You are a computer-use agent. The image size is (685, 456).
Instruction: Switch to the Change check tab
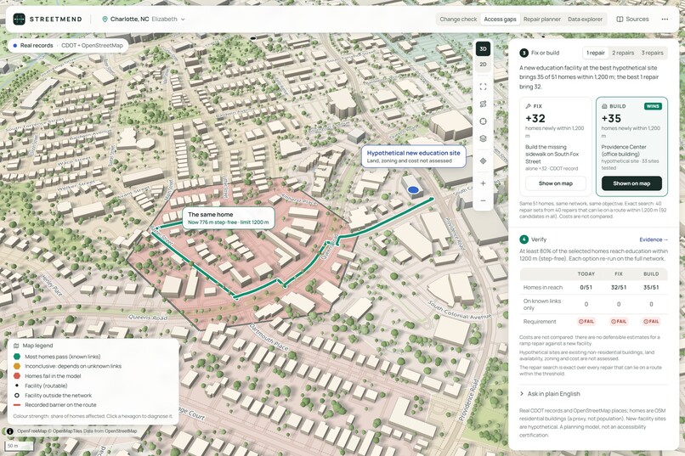pyautogui.click(x=458, y=20)
